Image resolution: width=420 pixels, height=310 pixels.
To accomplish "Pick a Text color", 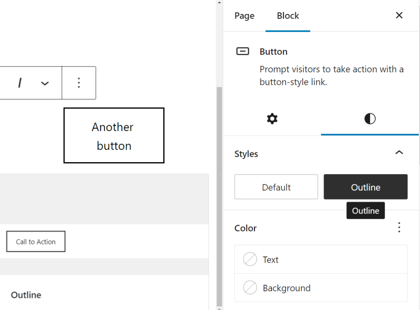I will click(x=321, y=259).
